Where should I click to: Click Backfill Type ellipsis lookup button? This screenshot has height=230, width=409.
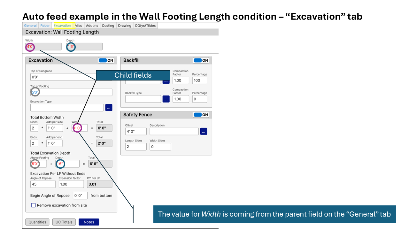point(166,99)
